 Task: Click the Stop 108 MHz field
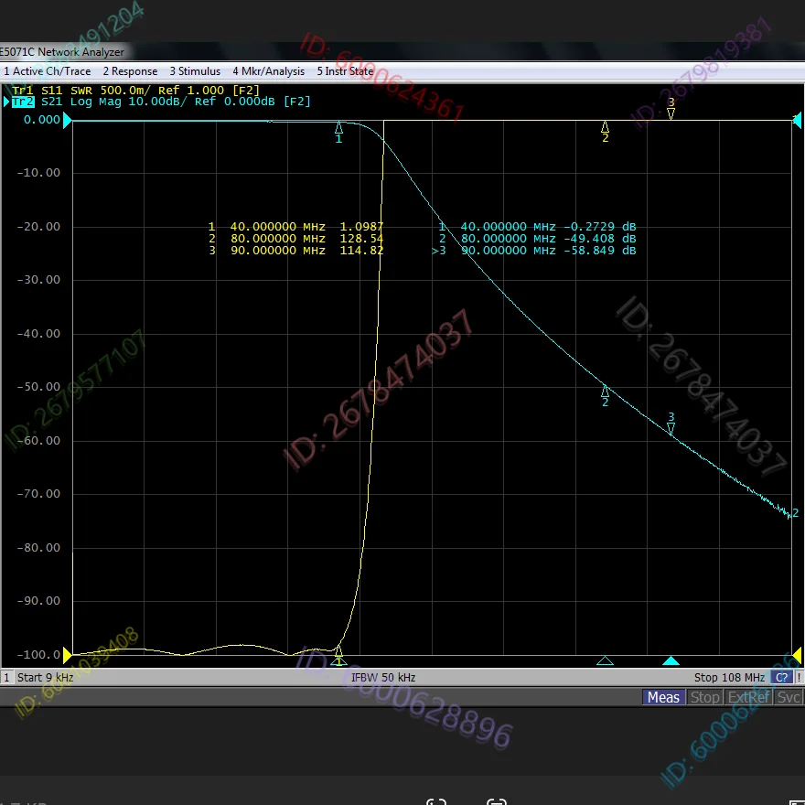click(x=729, y=678)
